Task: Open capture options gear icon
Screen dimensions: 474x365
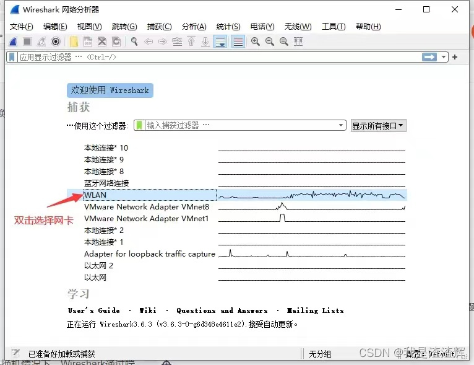Action: pyautogui.click(x=56, y=42)
